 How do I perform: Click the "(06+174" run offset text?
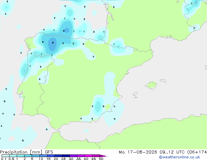(197, 152)
